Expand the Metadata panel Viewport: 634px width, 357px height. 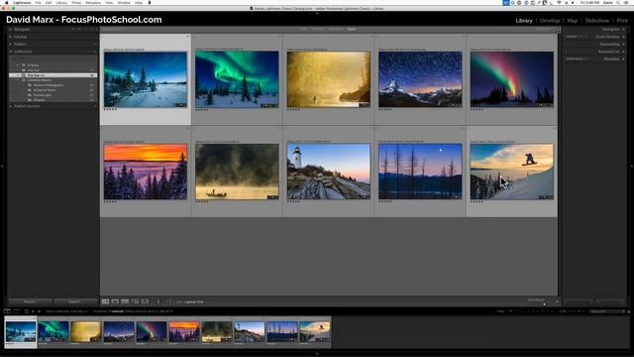(623, 59)
